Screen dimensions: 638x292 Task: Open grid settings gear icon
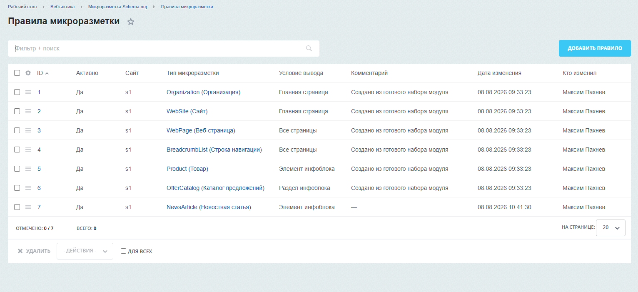click(x=28, y=73)
